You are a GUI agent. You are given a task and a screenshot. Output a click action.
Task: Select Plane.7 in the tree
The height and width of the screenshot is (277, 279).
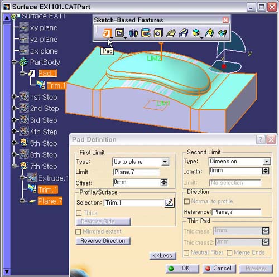pos(50,201)
